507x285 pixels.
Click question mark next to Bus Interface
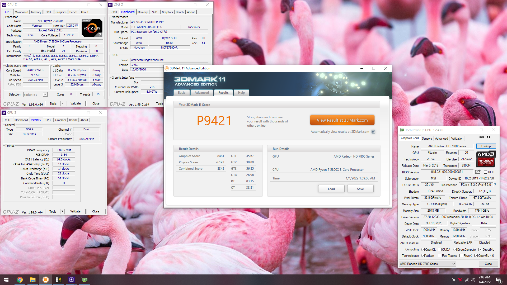495,185
